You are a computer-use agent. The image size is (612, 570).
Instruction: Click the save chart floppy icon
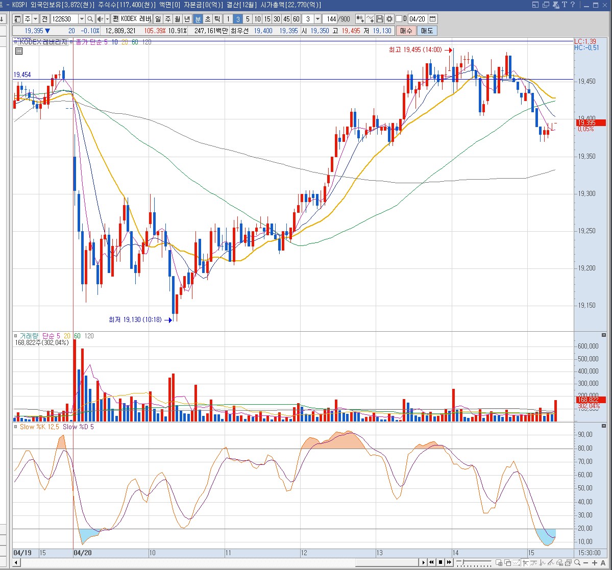(x=379, y=19)
